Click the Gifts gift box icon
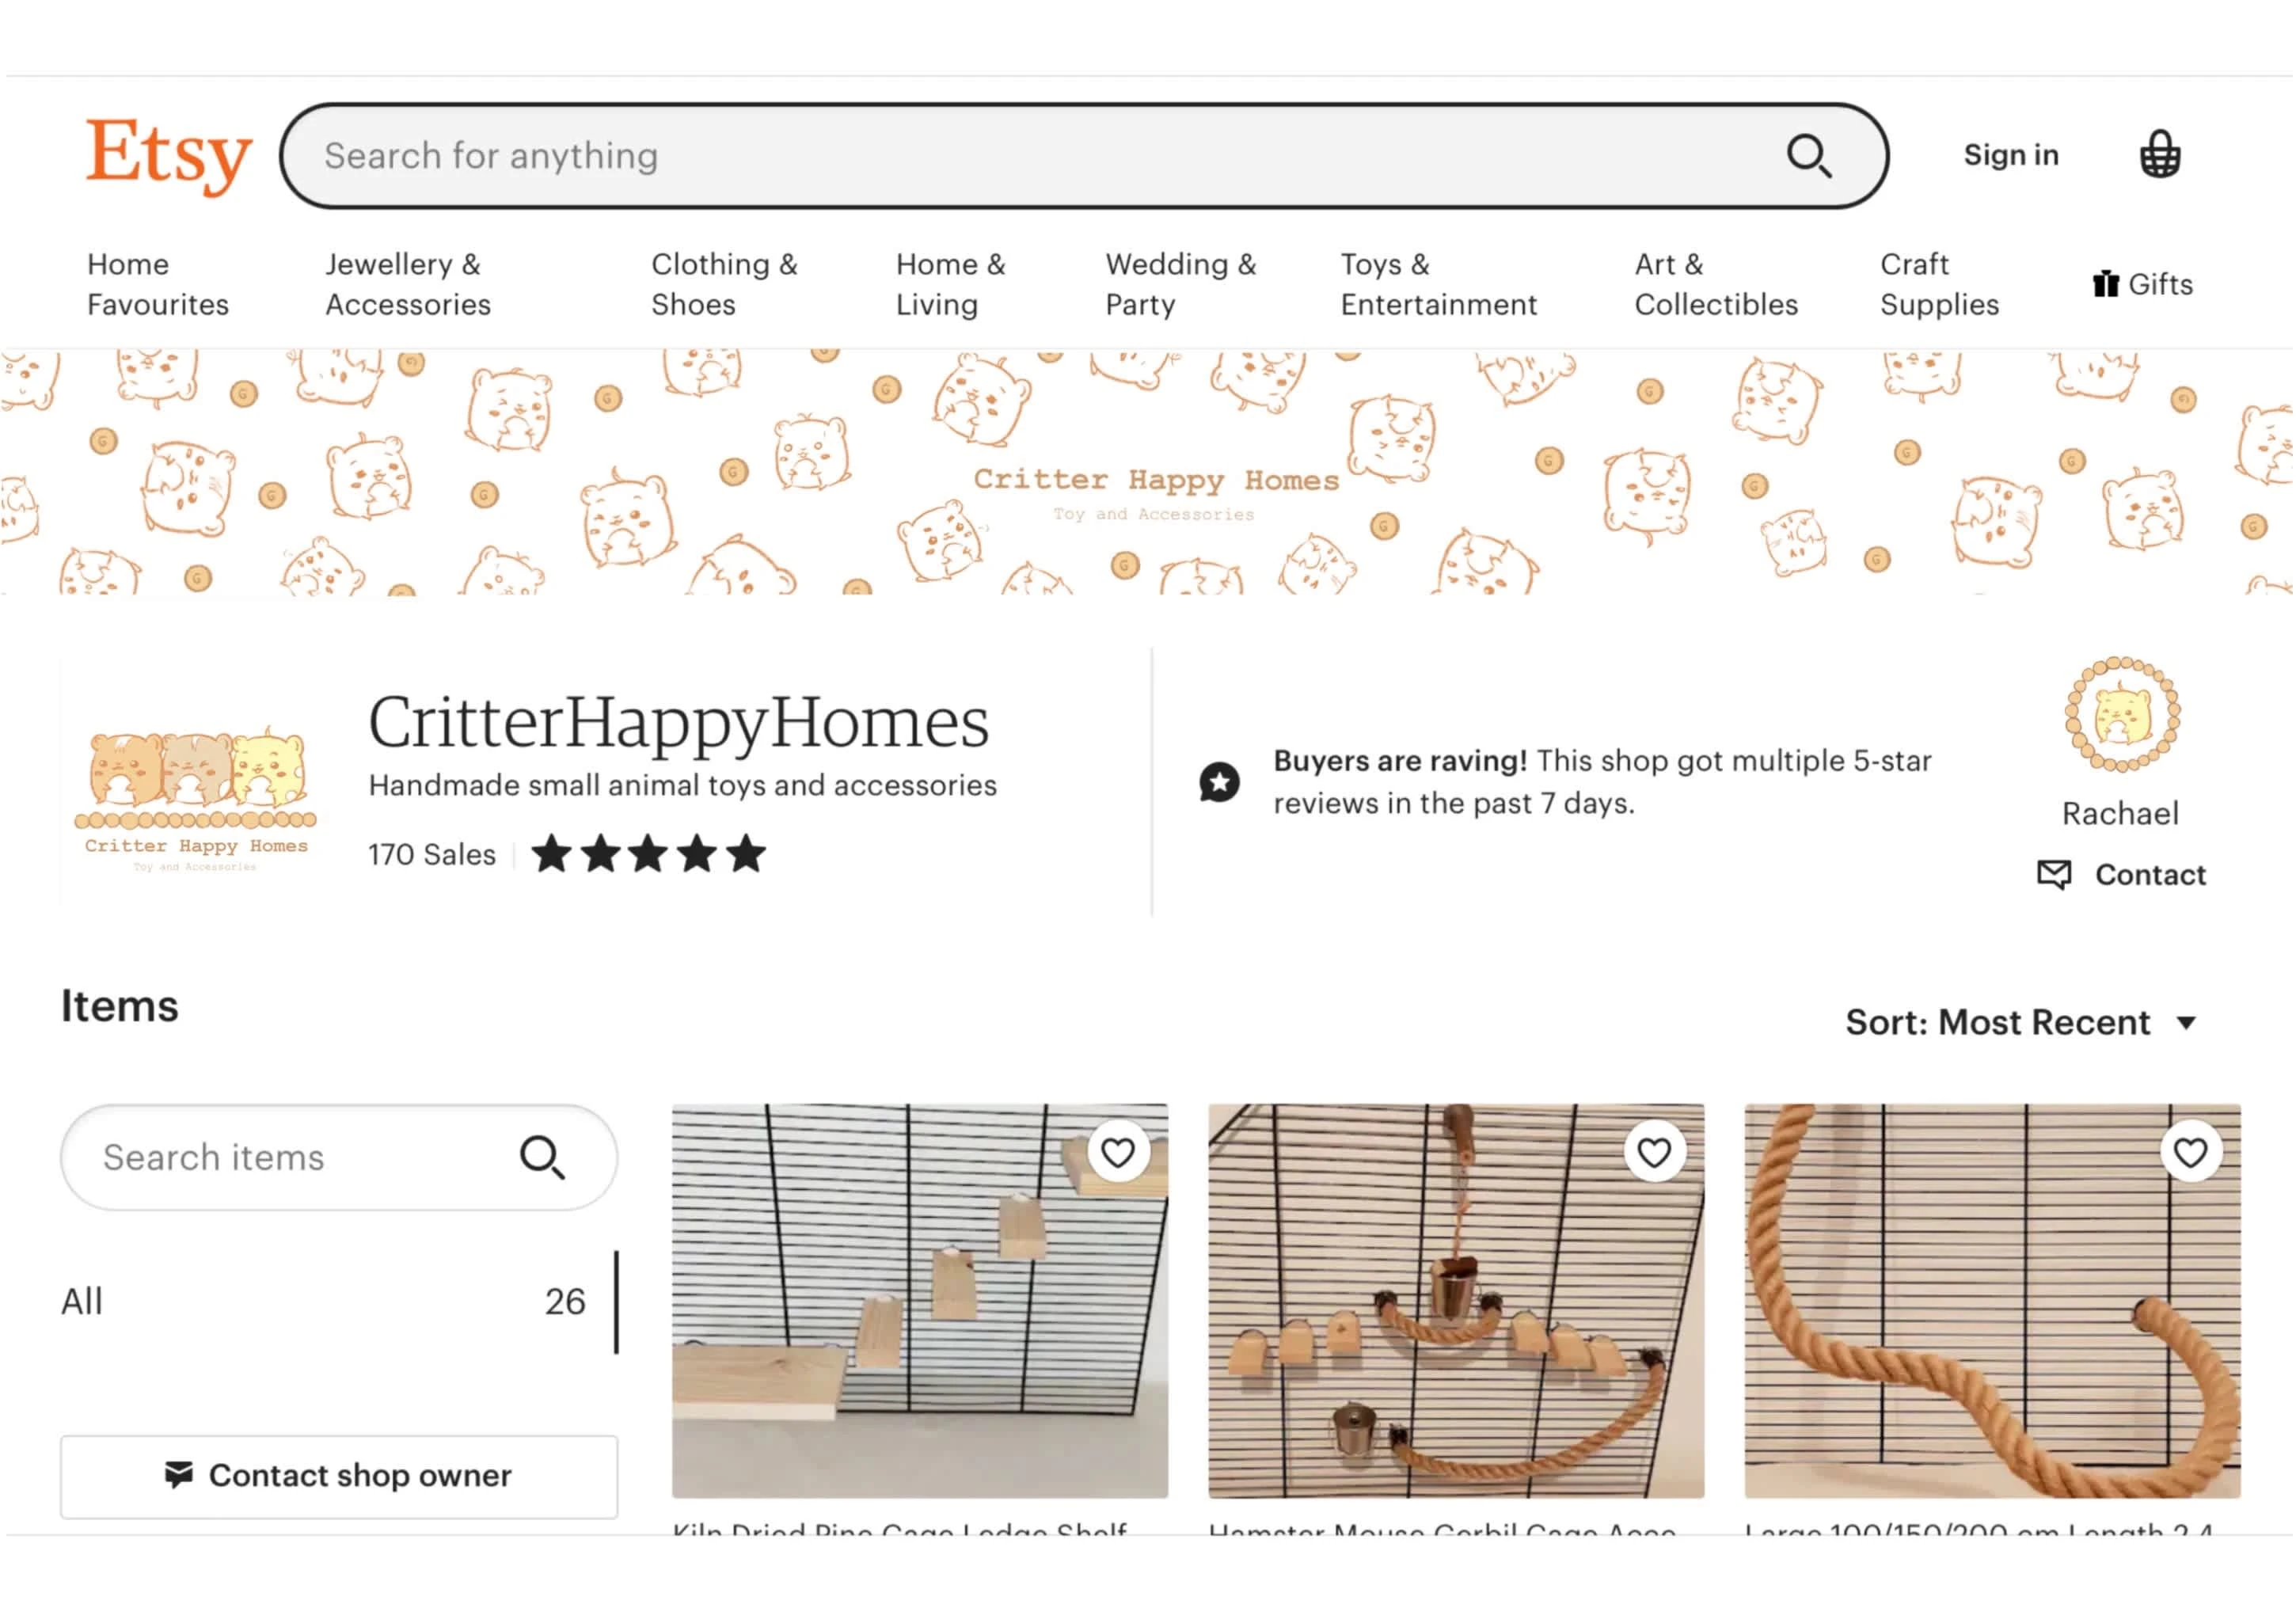This screenshot has width=2296, height=1623. pyautogui.click(x=2103, y=283)
